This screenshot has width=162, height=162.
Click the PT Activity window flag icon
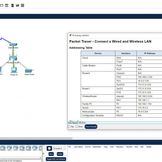point(70,35)
